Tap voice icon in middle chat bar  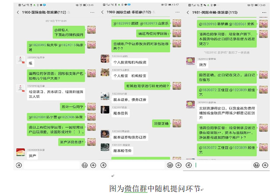pos(103,165)
